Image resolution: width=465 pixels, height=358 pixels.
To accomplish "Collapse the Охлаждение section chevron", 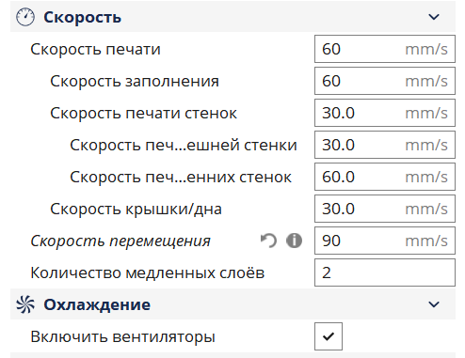I will pyautogui.click(x=434, y=304).
